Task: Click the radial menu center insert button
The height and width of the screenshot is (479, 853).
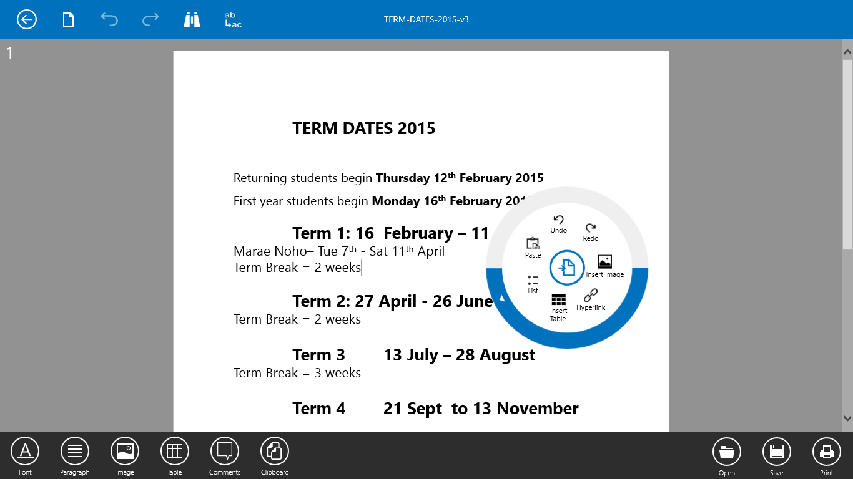Action: (x=567, y=268)
